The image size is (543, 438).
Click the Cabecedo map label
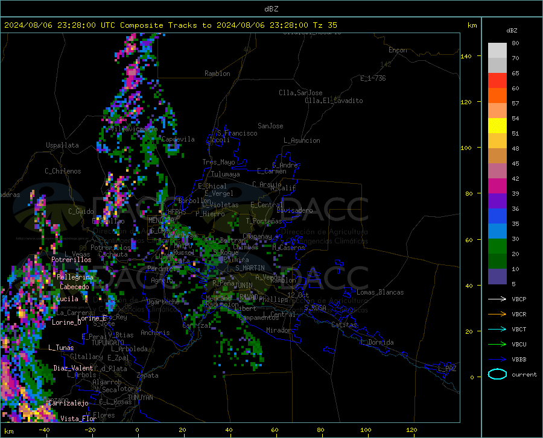coord(74,287)
